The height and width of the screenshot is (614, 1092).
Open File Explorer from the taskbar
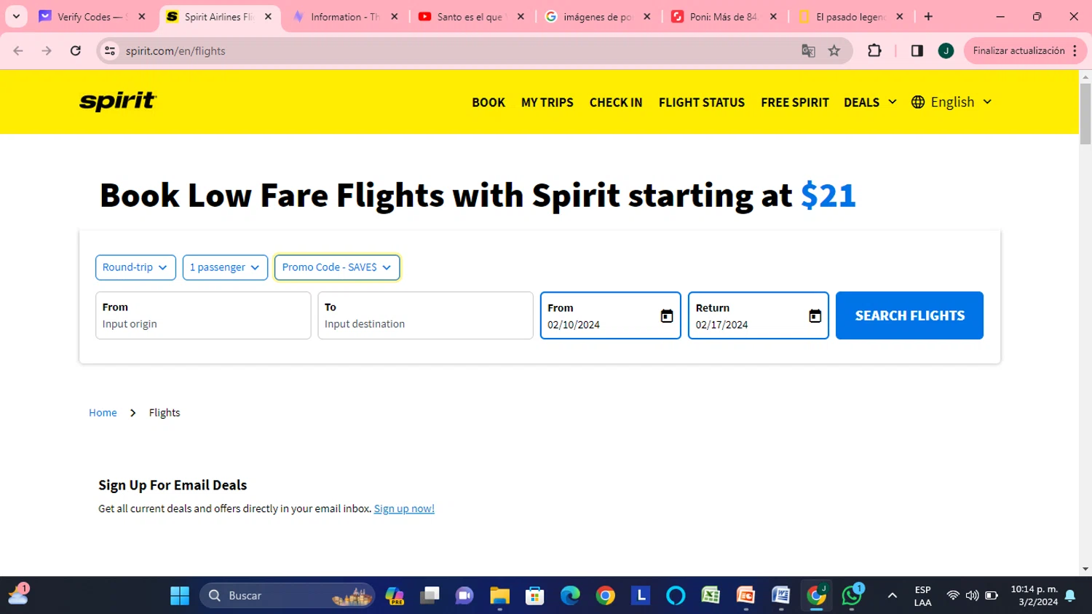point(499,596)
